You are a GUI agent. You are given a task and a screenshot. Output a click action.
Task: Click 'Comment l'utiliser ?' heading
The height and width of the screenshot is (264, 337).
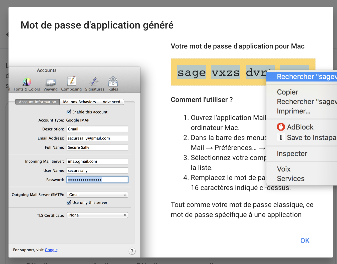point(202,100)
